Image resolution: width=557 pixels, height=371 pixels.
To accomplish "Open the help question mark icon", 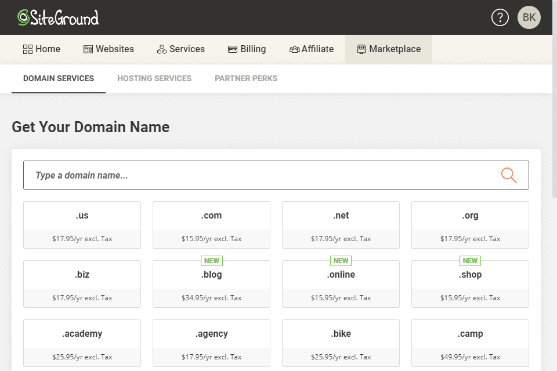I will (x=500, y=17).
